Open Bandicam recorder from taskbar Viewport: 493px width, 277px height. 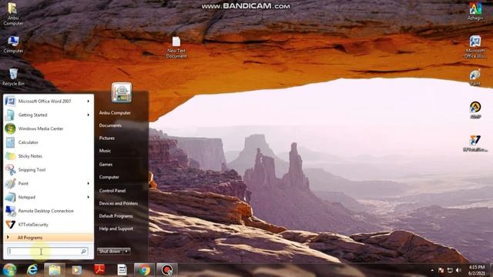[x=166, y=270]
